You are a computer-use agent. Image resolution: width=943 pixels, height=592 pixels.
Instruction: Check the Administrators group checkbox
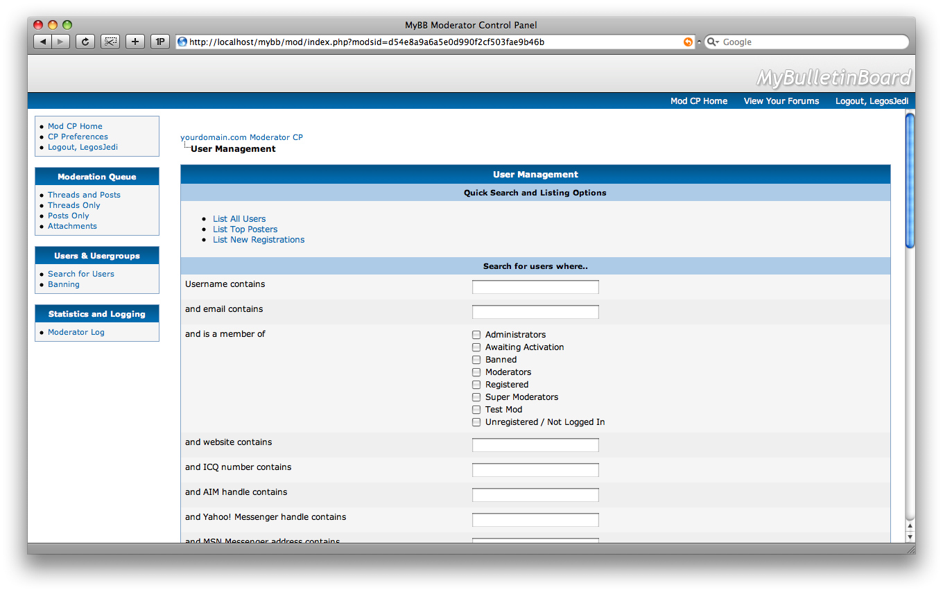point(476,335)
